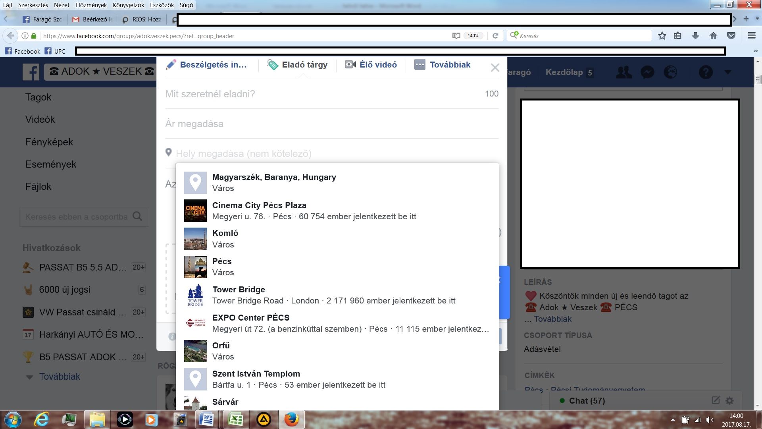Viewport: 762px width, 429px height.
Task: Close the sell item dialog
Action: 495,68
